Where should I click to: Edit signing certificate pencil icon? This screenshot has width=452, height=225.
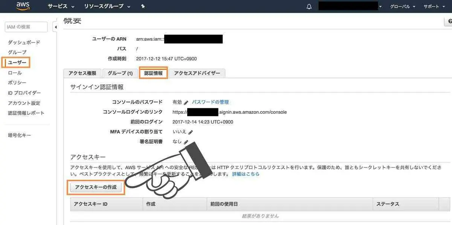click(186, 142)
